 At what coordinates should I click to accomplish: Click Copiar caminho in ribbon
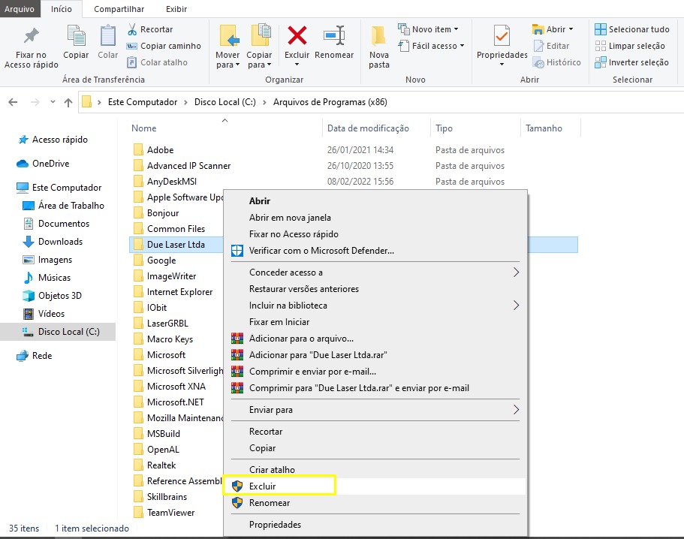pyautogui.click(x=164, y=46)
